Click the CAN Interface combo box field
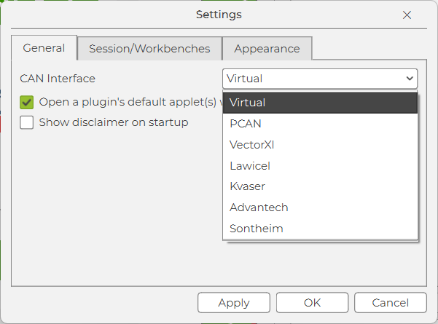 pyautogui.click(x=320, y=79)
